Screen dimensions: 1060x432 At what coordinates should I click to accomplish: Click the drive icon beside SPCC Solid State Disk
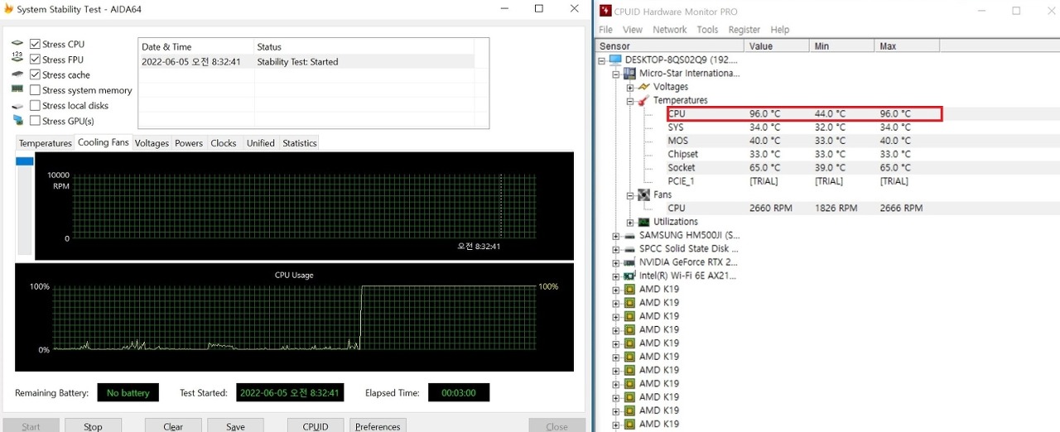(629, 248)
